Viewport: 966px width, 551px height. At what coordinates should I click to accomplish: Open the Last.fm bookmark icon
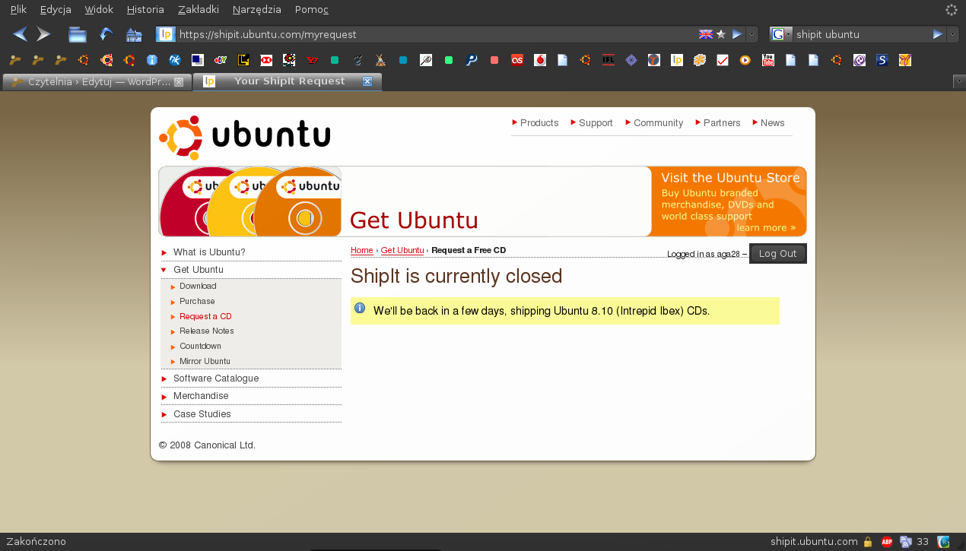point(517,60)
